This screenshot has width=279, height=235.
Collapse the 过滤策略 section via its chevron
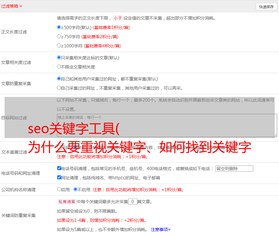coord(21,6)
